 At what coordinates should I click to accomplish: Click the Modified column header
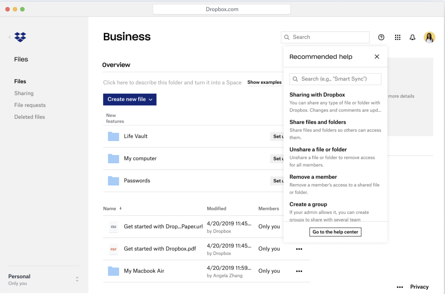coord(217,209)
